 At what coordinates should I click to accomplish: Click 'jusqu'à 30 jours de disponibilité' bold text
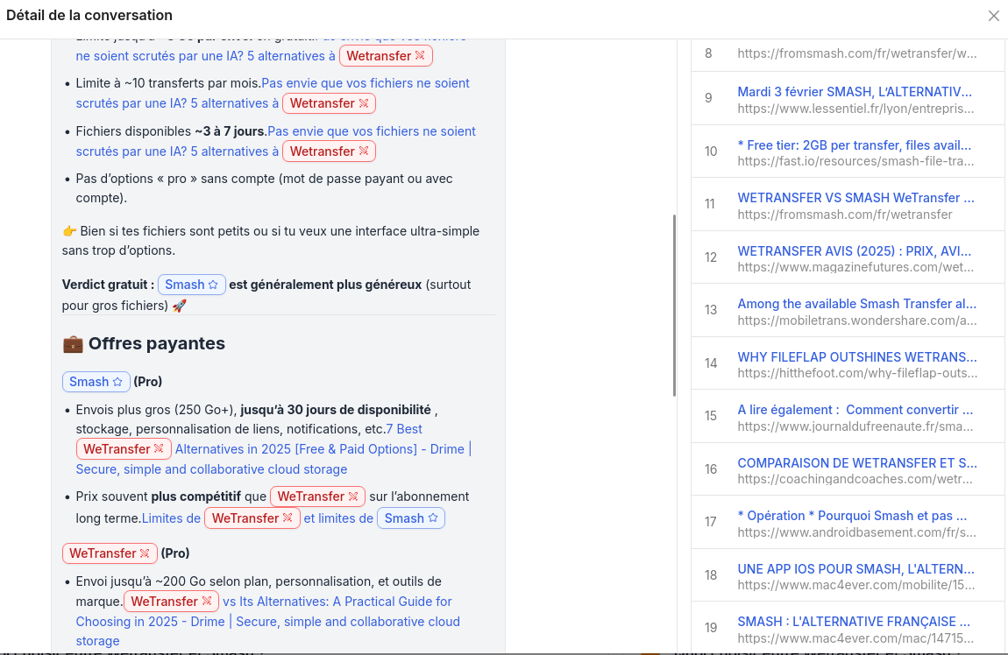[336, 410]
